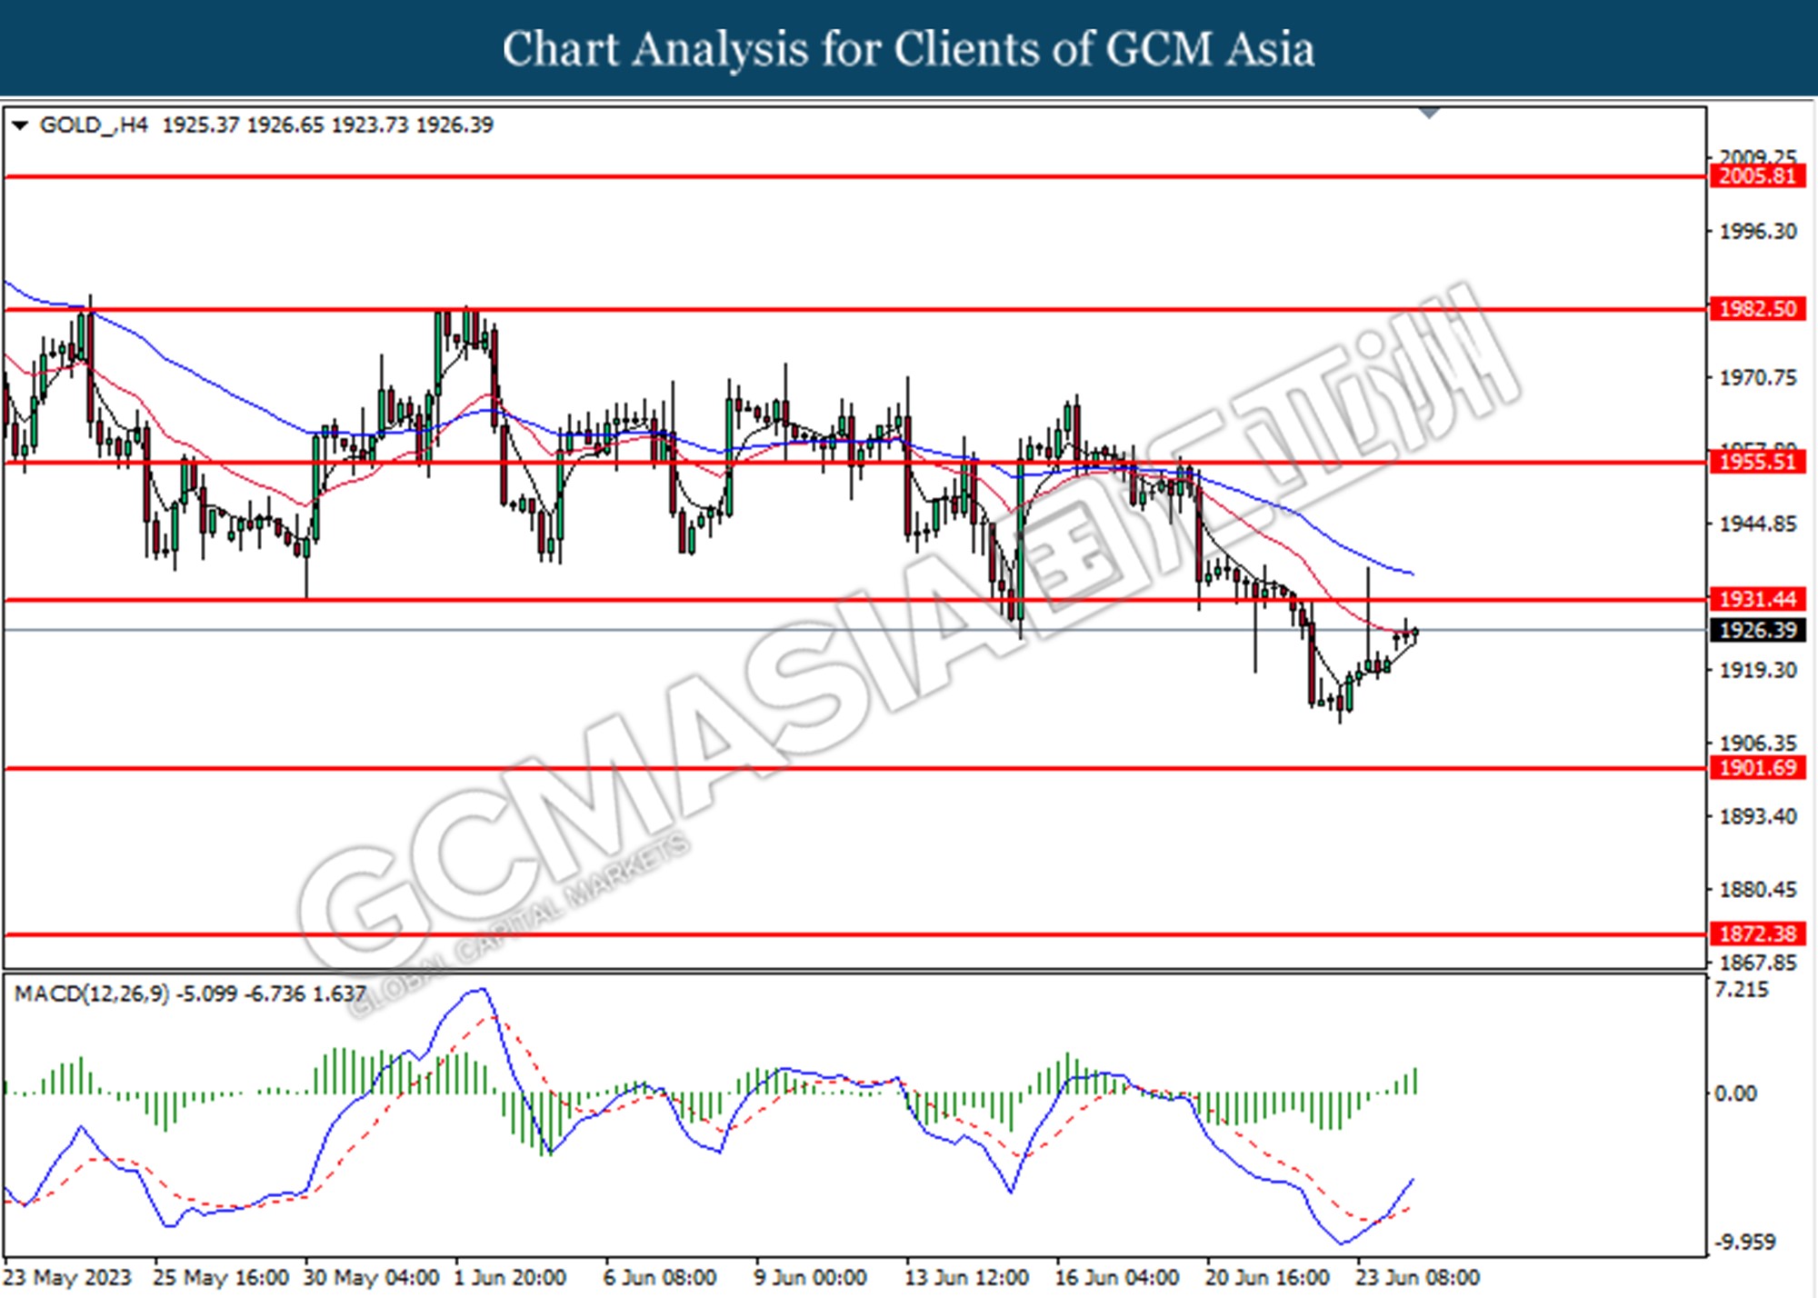This screenshot has height=1298, width=1818.
Task: Select the 1996.30 price axis value
Action: pos(1758,232)
